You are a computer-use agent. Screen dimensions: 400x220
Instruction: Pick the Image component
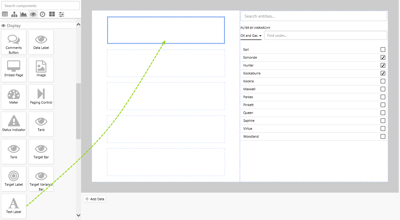click(41, 70)
